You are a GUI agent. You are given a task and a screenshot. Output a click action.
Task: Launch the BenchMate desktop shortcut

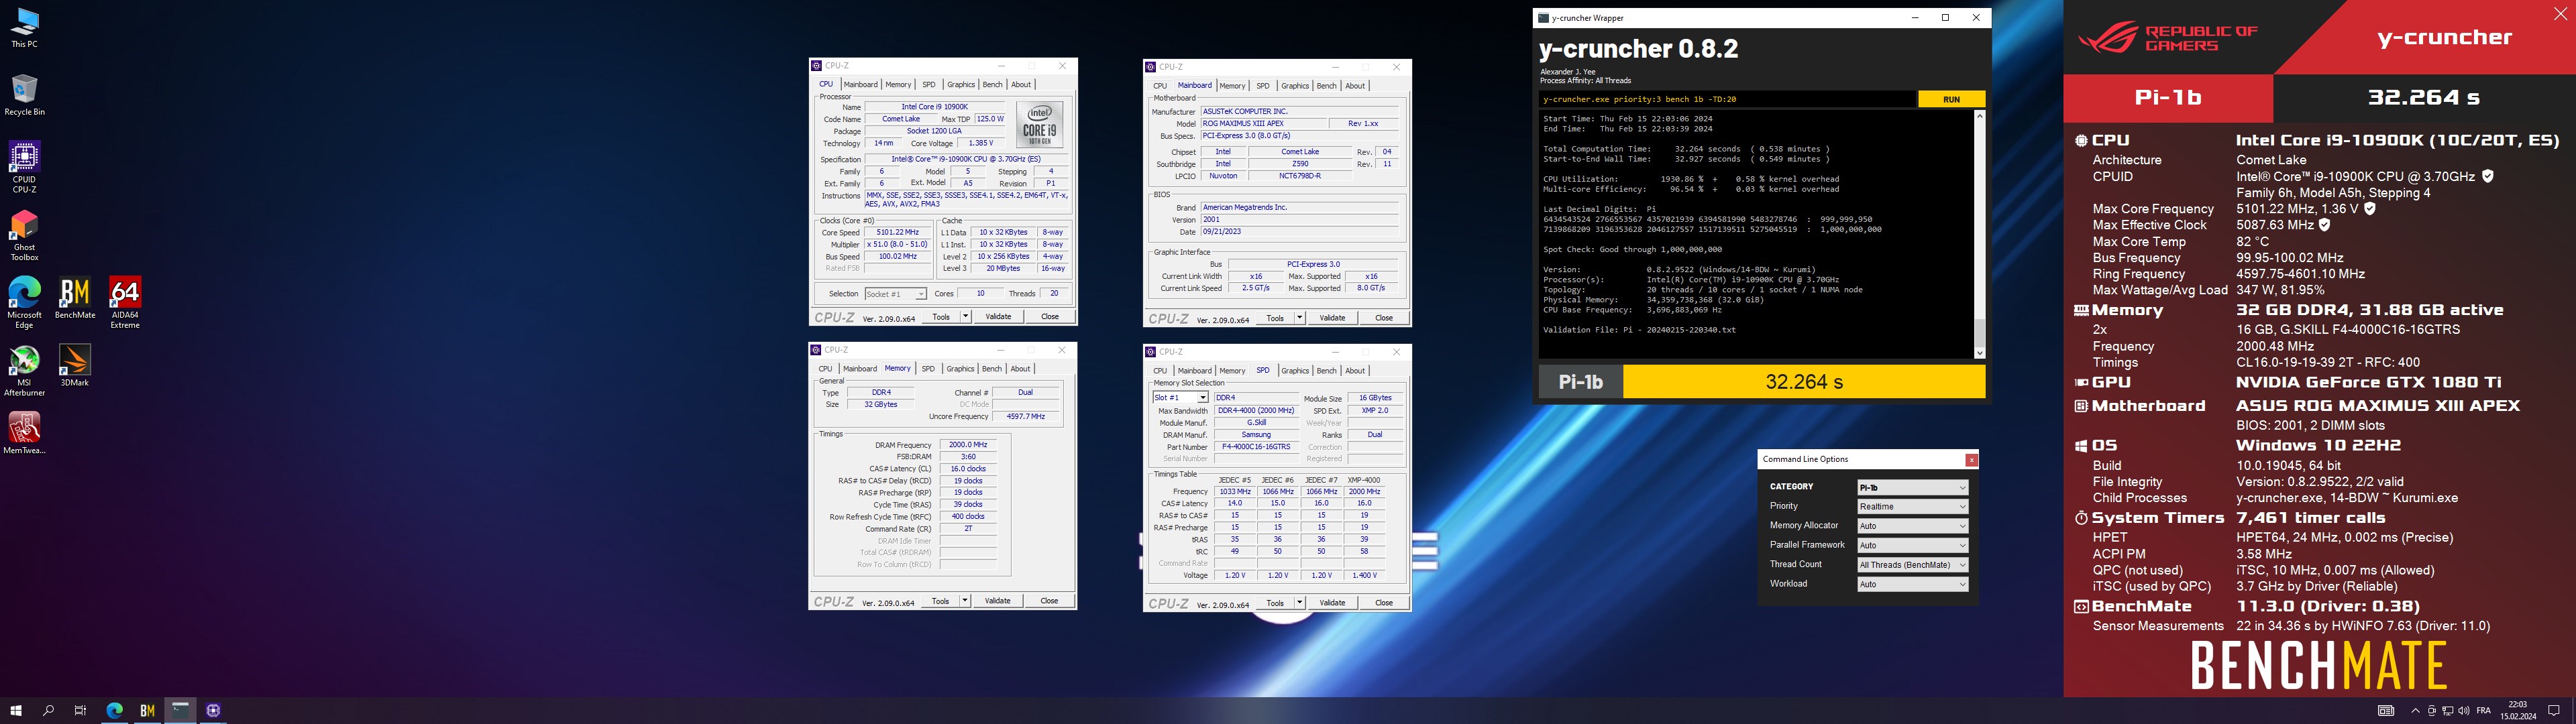click(x=75, y=298)
